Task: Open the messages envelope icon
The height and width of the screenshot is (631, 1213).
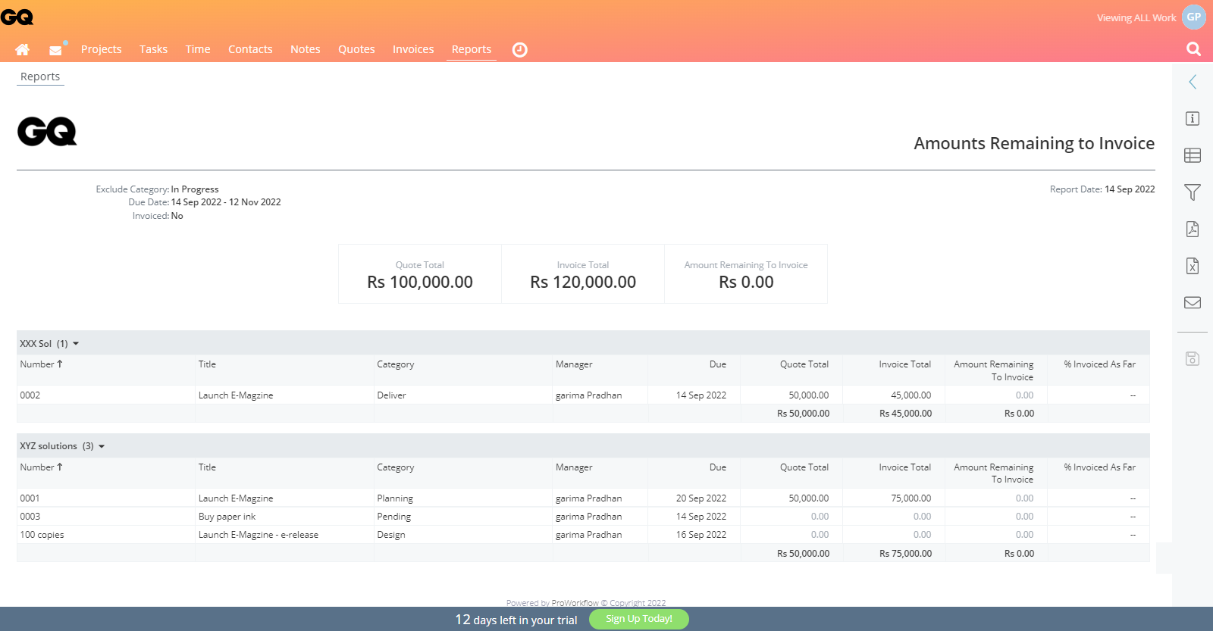Action: [55, 50]
